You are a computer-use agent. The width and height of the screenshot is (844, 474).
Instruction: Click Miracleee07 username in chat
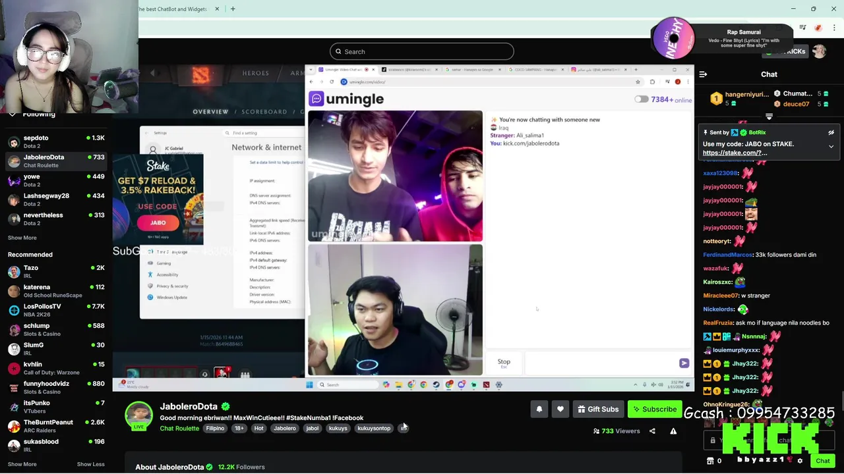[x=721, y=296]
